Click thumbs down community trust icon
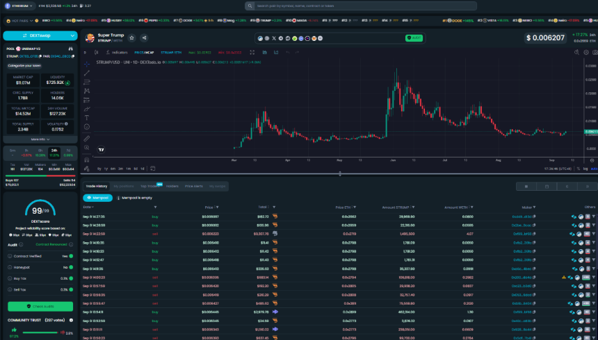The image size is (598, 340). click(x=63, y=332)
